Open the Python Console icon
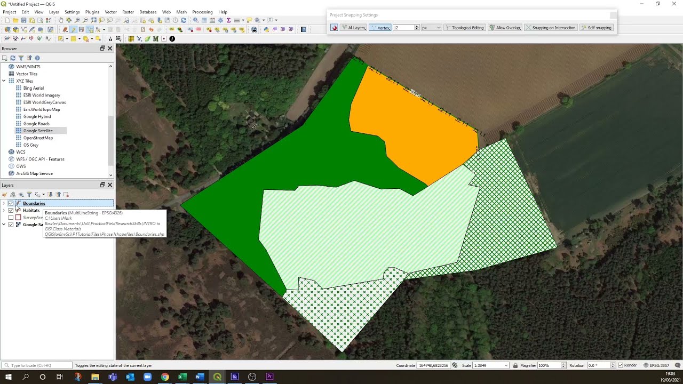The width and height of the screenshot is (683, 384). click(x=266, y=29)
